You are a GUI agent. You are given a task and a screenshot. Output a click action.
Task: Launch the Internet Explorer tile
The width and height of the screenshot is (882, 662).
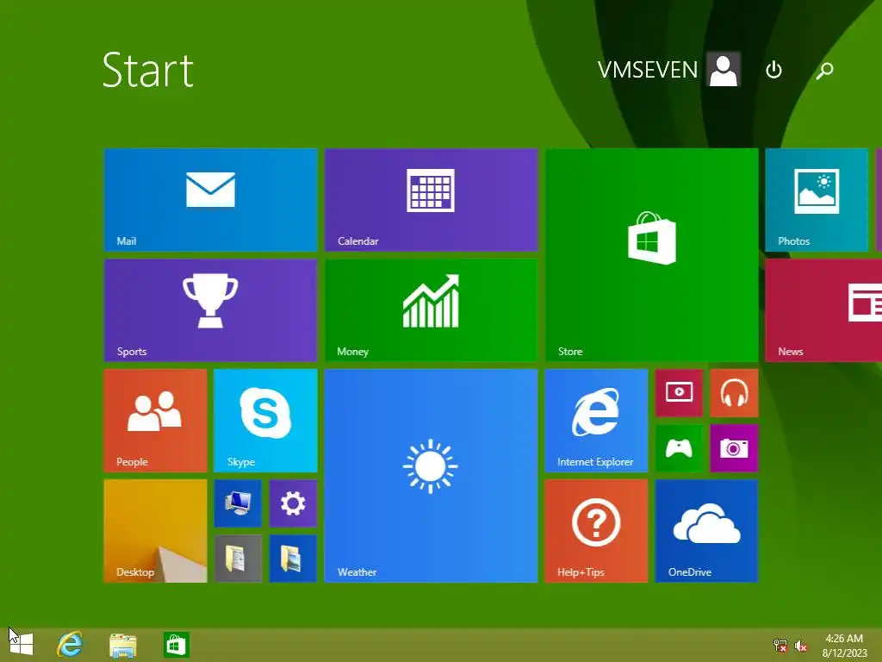point(597,421)
